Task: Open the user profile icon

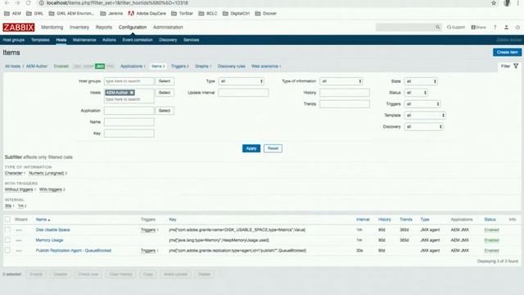Action: (x=506, y=27)
